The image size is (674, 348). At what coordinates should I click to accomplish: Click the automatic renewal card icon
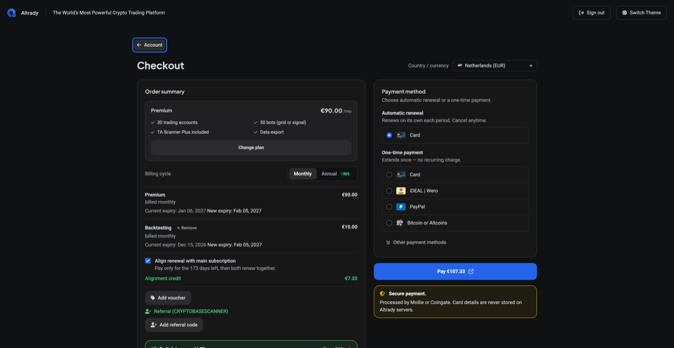click(x=401, y=135)
